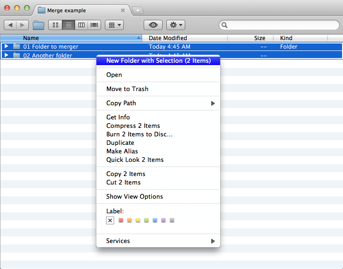Close the Merge example tab
Screen dimensions: 343x269
tap(123, 10)
